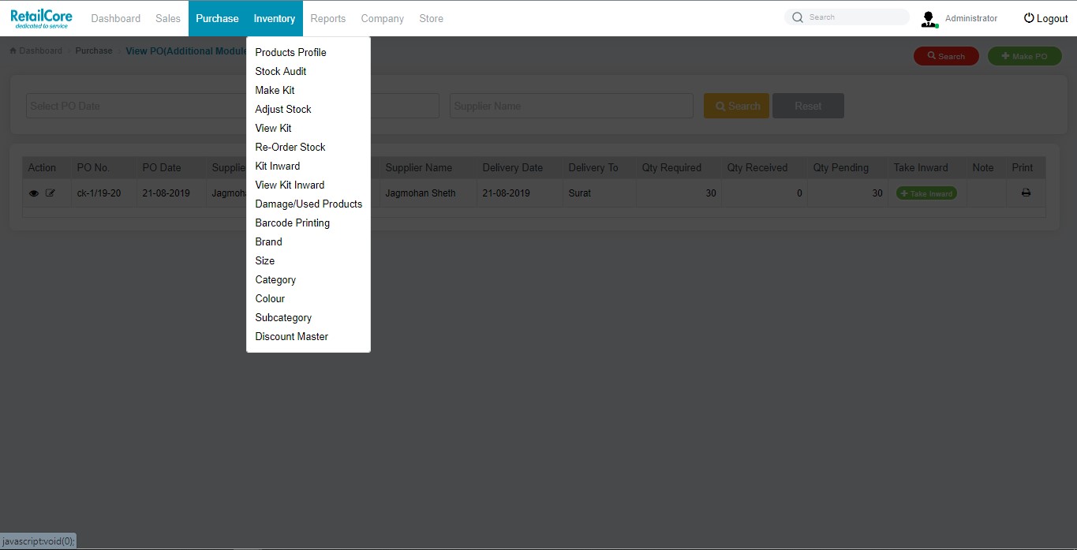Image resolution: width=1077 pixels, height=550 pixels.
Task: Click the magnifier icon in top search box
Action: click(798, 17)
